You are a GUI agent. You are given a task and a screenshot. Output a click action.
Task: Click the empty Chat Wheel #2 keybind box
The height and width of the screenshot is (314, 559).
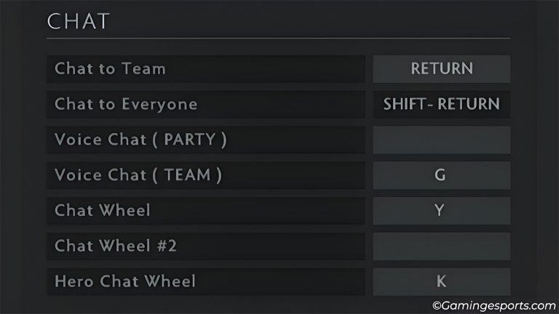[442, 246]
